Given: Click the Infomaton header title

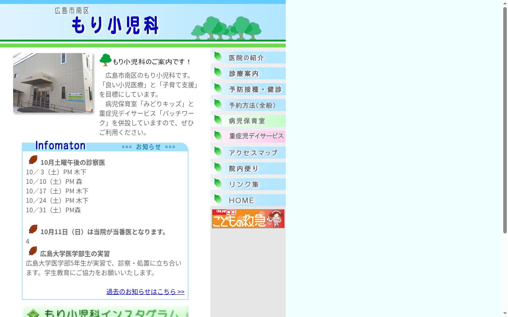Looking at the screenshot, I should point(60,146).
